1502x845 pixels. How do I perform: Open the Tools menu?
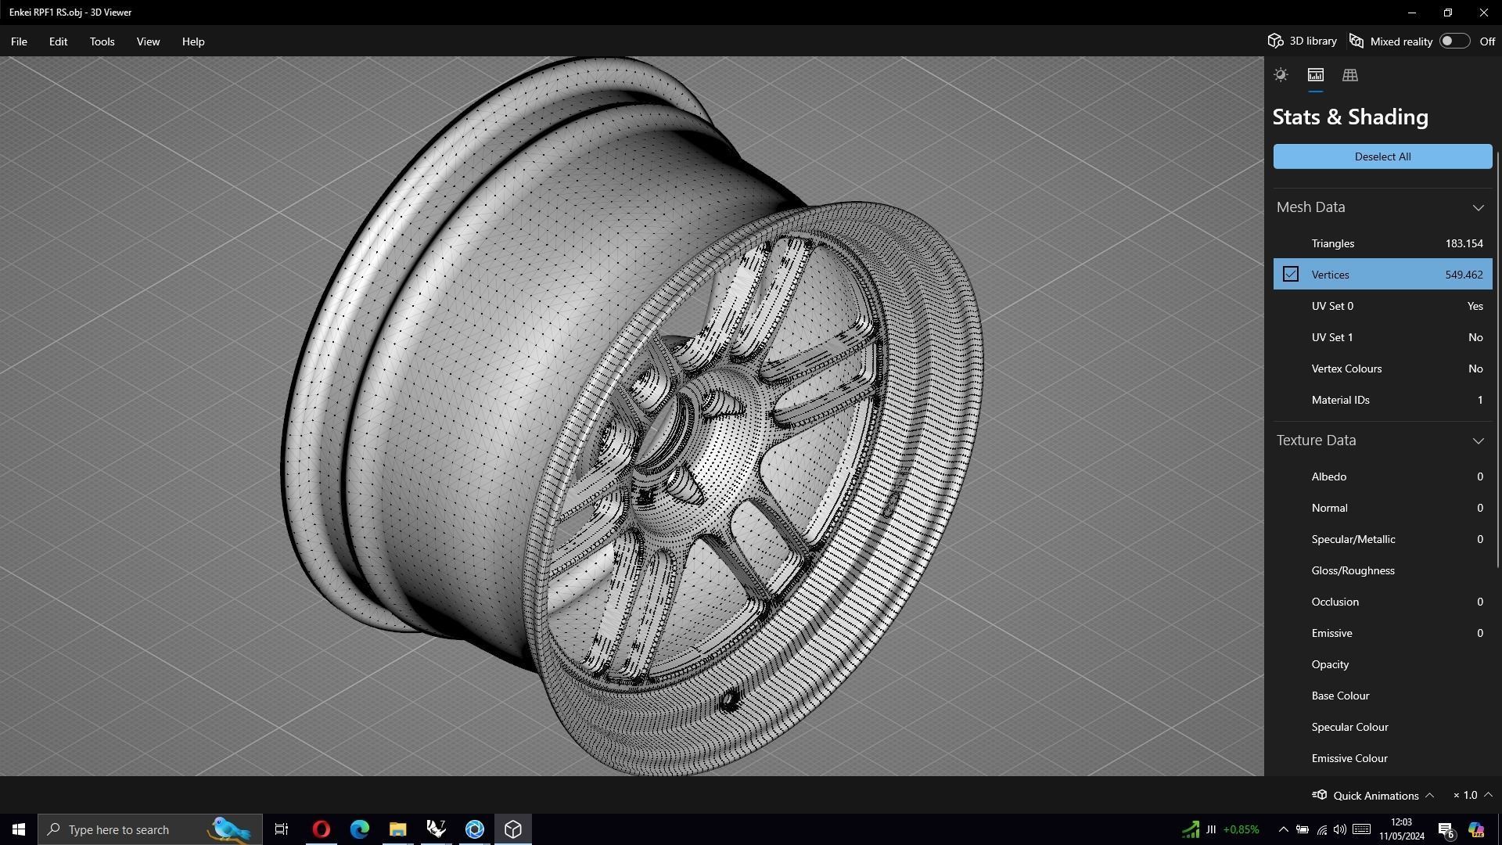(x=102, y=41)
